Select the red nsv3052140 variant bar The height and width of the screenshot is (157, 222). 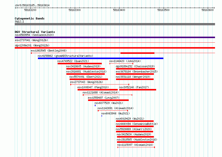pyautogui.click(x=138, y=90)
